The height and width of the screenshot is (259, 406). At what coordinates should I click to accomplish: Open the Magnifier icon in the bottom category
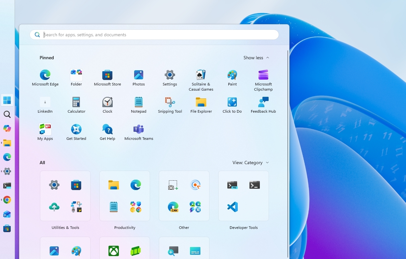[x=173, y=251]
